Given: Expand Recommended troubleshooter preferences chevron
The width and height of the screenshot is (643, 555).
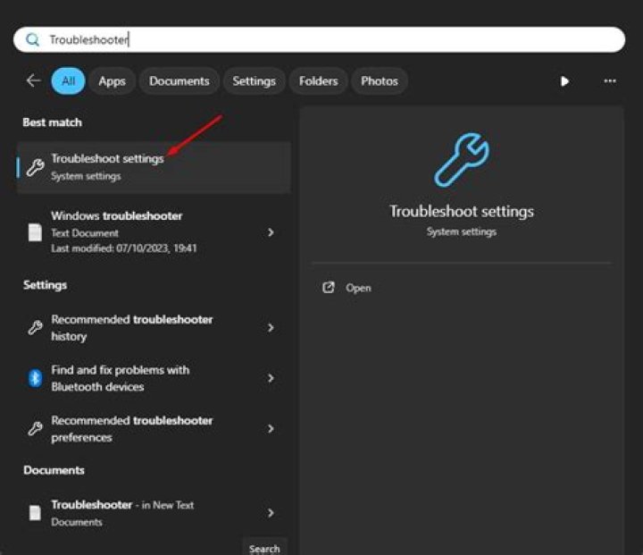Looking at the screenshot, I should coord(271,429).
